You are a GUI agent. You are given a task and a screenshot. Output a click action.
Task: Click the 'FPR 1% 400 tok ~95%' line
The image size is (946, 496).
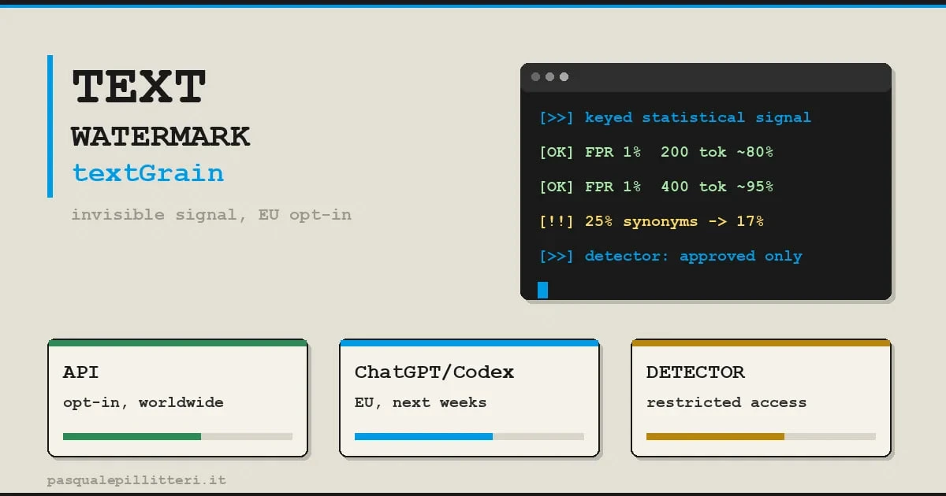click(679, 187)
